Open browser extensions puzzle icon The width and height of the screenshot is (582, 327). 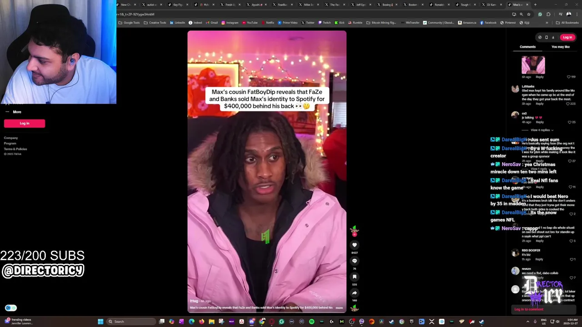click(x=549, y=14)
